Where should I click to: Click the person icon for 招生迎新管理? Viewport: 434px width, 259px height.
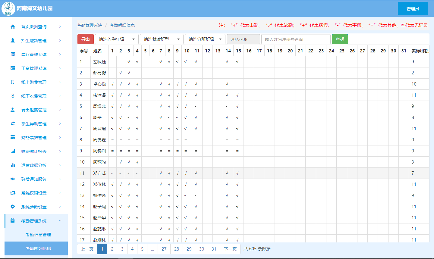click(13, 40)
